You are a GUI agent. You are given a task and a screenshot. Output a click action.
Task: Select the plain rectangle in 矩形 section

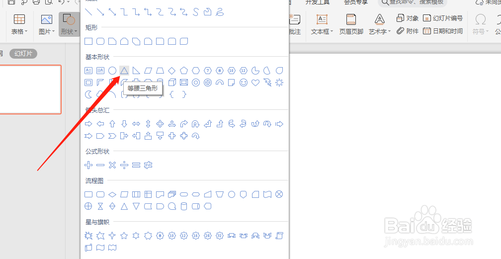point(88,41)
